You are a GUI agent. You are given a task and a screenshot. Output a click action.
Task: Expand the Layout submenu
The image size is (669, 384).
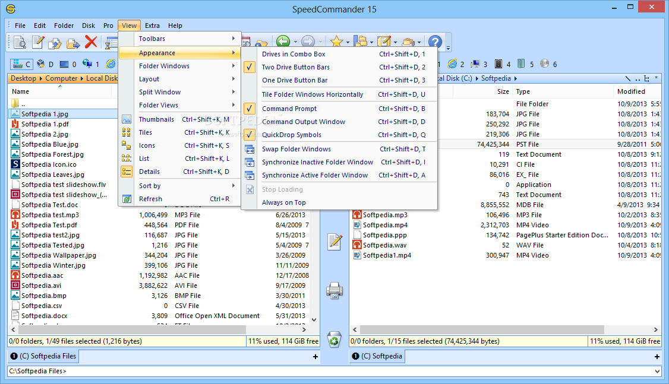pyautogui.click(x=179, y=80)
